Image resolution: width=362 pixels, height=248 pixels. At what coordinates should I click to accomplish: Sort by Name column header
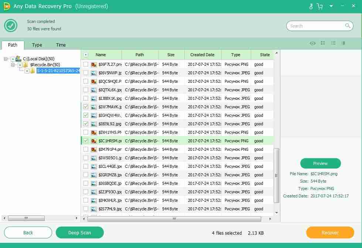(100, 55)
